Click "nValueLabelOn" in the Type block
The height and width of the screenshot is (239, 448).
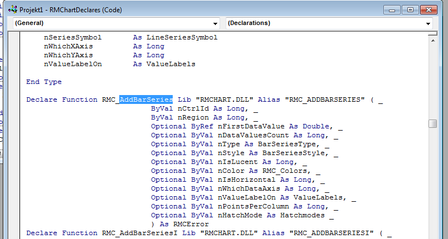(x=73, y=64)
